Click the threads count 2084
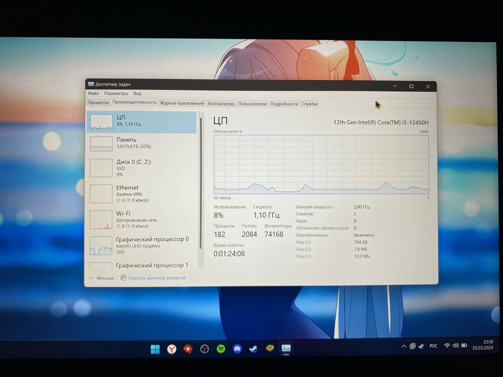503x377 pixels. pyautogui.click(x=249, y=234)
